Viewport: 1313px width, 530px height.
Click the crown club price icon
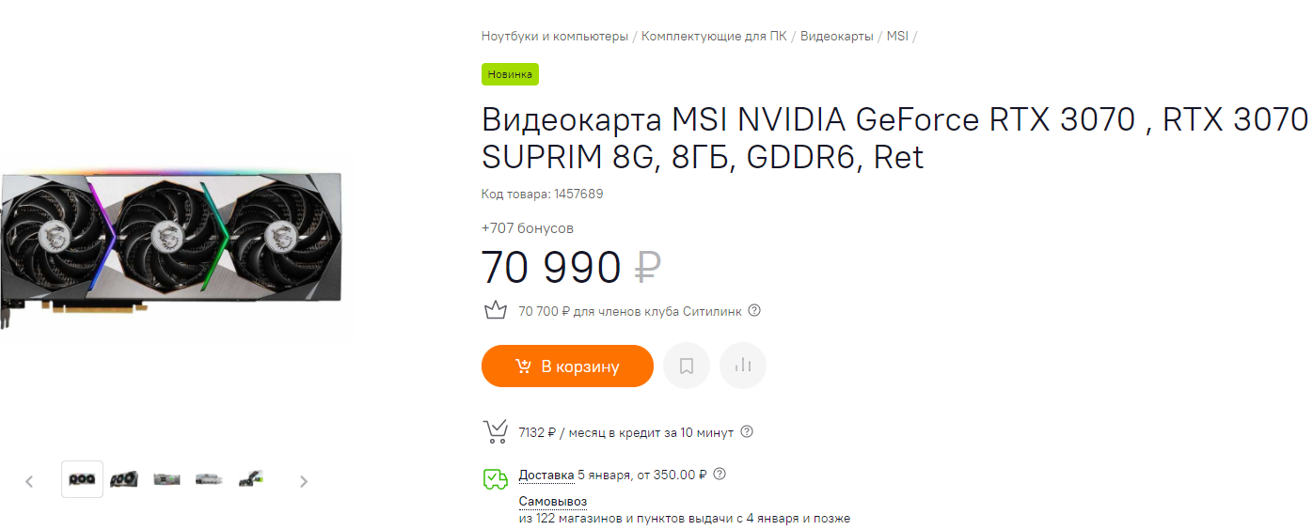[495, 310]
